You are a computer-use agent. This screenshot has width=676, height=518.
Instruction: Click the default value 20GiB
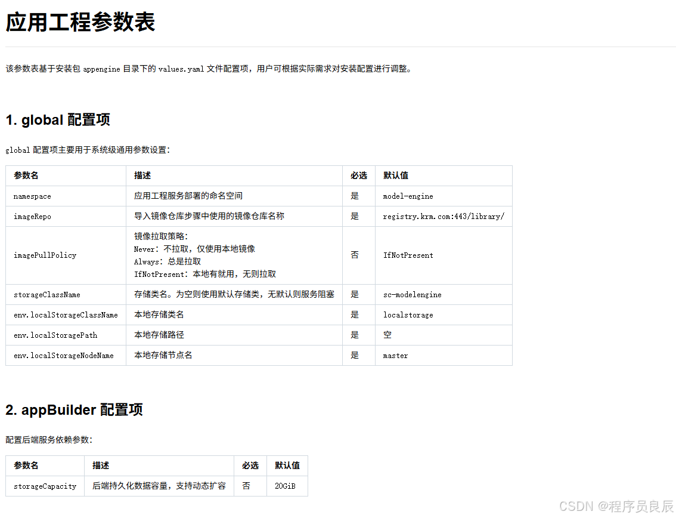(286, 486)
